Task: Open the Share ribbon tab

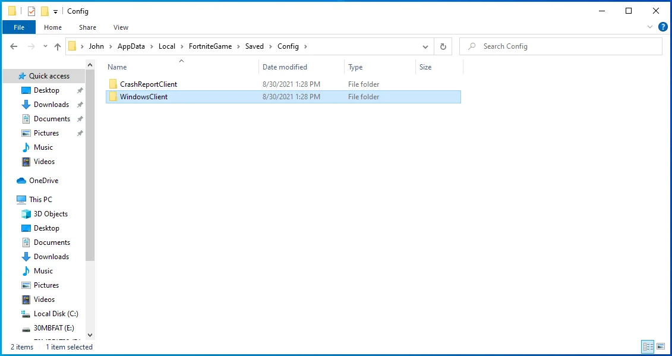Action: pyautogui.click(x=87, y=27)
